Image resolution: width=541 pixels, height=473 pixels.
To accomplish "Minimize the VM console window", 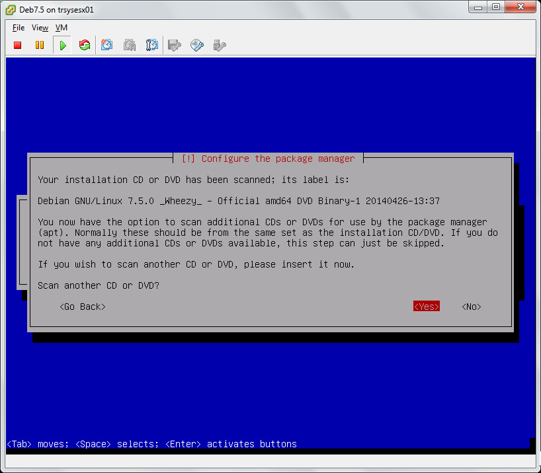I will (x=478, y=7).
